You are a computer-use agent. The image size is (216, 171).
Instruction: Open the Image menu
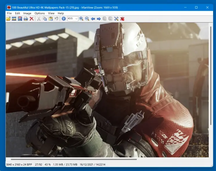click(27, 13)
